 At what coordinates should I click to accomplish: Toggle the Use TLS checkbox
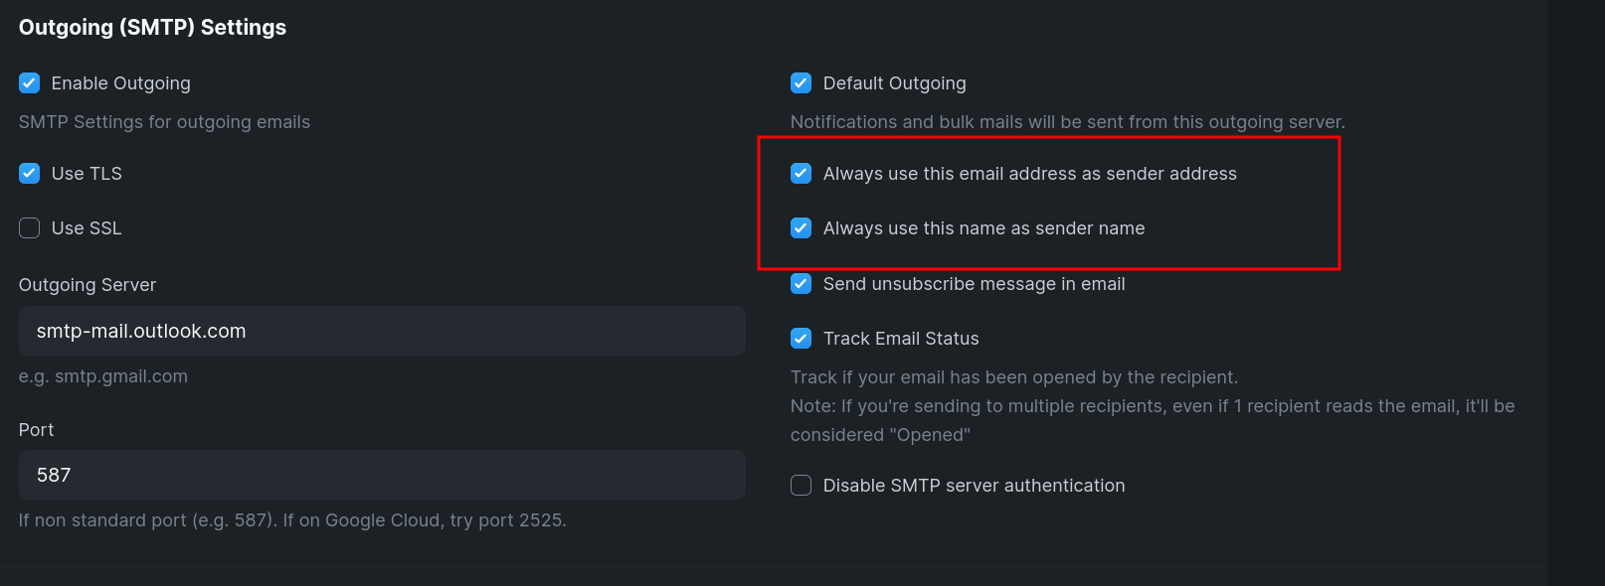point(30,174)
